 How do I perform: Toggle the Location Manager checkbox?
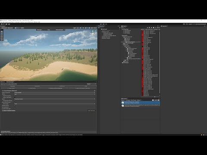tap(15, 108)
